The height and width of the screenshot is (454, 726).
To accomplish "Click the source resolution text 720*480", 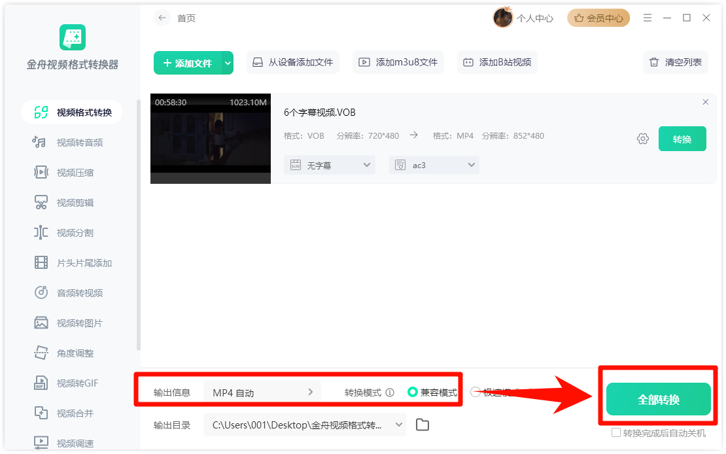I will point(383,135).
